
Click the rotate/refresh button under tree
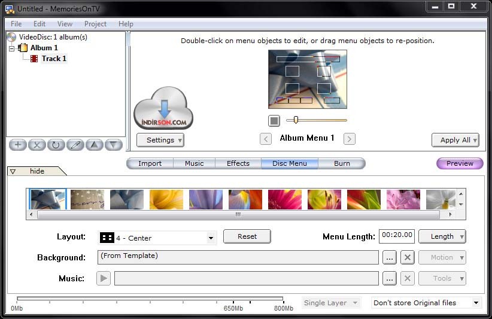coord(56,145)
